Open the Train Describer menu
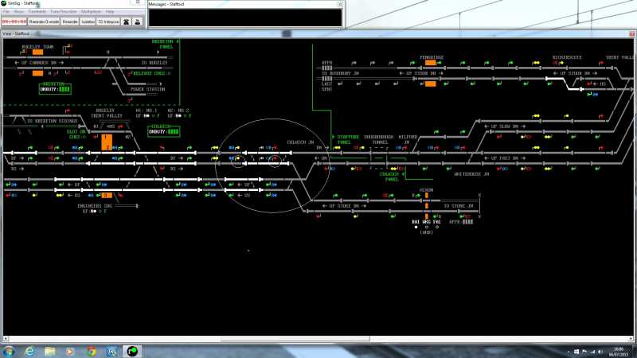This screenshot has height=358, width=637. [x=64, y=12]
